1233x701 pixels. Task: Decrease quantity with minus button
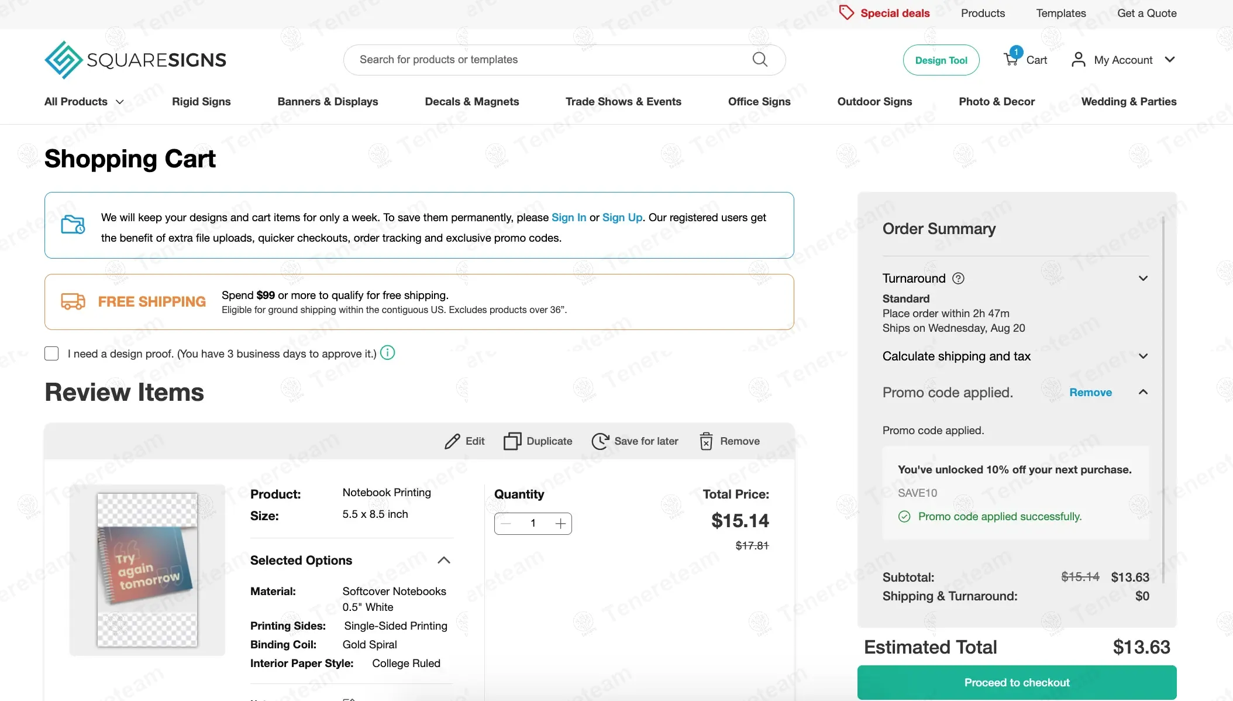tap(507, 524)
